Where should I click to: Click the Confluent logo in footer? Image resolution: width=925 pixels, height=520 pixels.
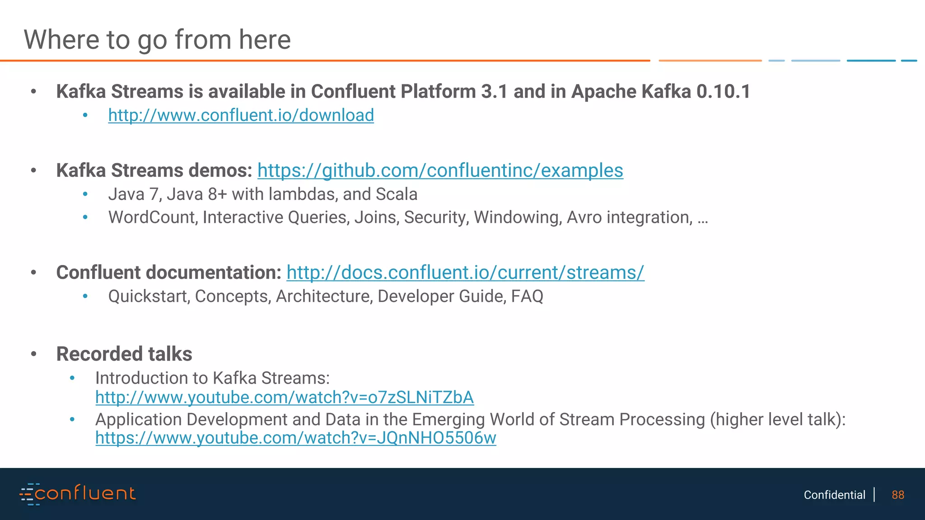78,494
